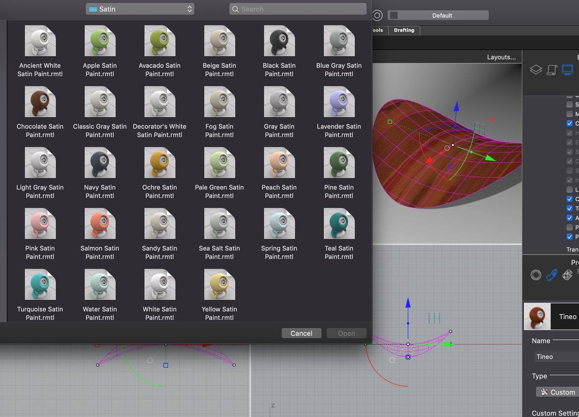This screenshot has width=579, height=417.
Task: Open the Layers panel icon
Action: click(x=536, y=69)
